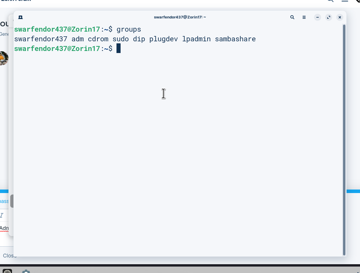Screen dimensions: 360x273
Task: Click the terminal title swarfendor437@Zorin17: ~
Action: [x=180, y=17]
